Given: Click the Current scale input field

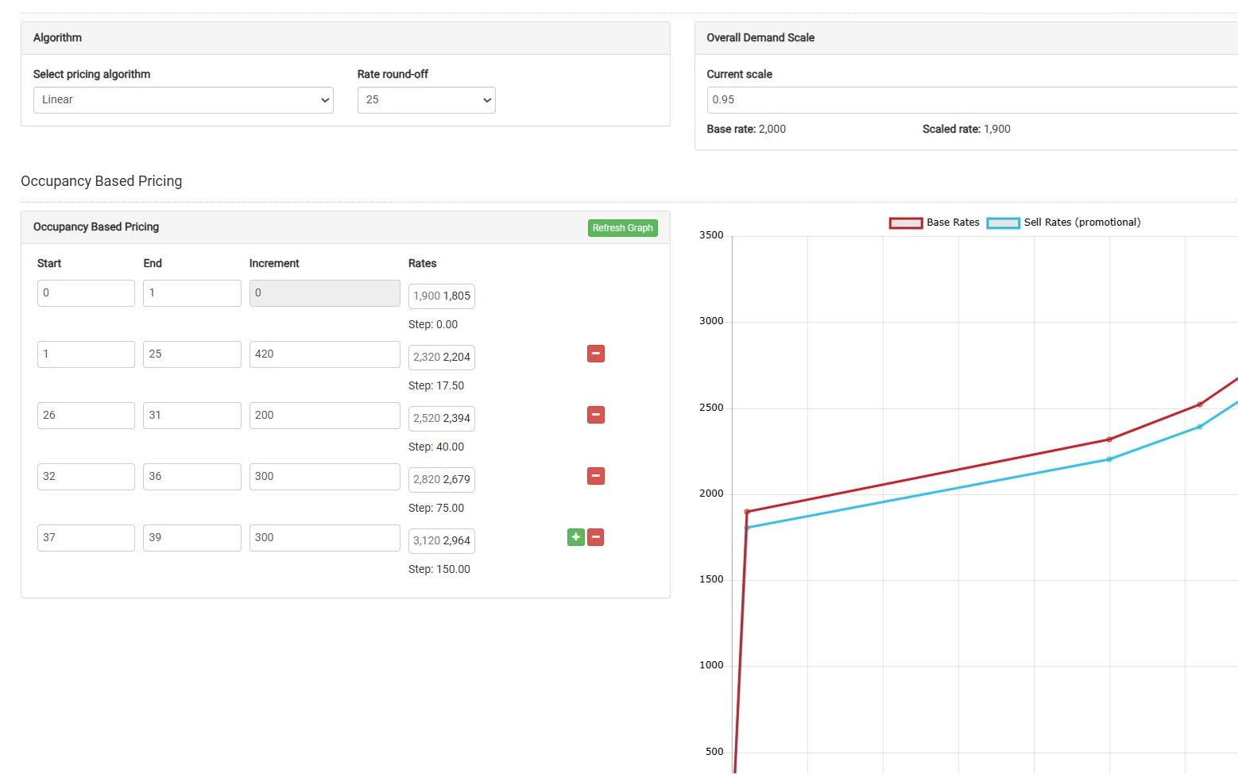Looking at the screenshot, I should [969, 100].
